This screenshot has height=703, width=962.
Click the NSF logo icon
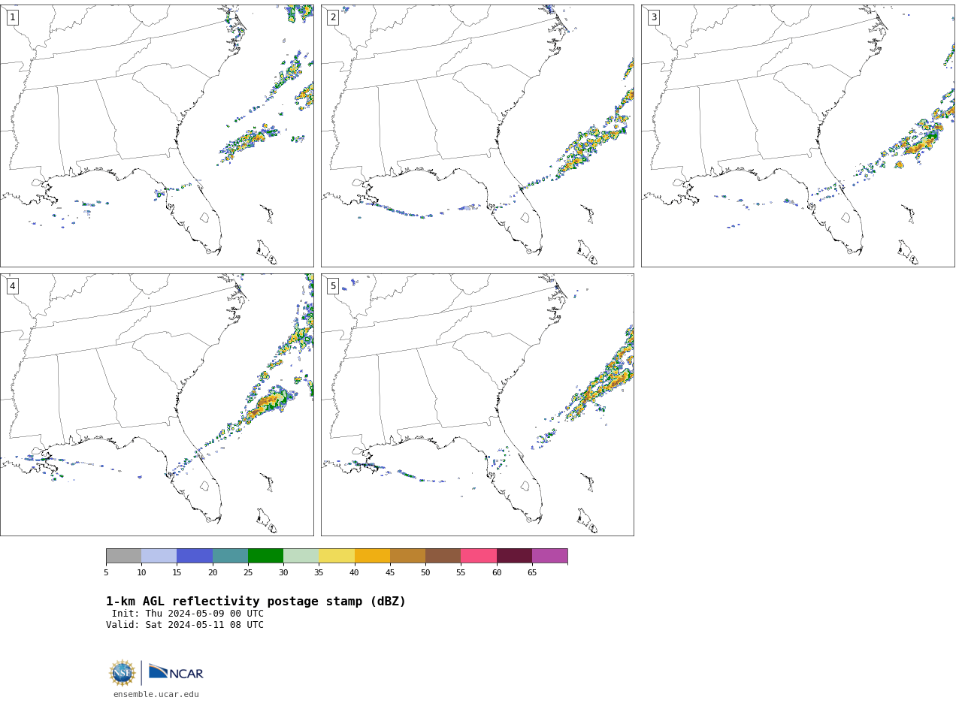tap(123, 673)
